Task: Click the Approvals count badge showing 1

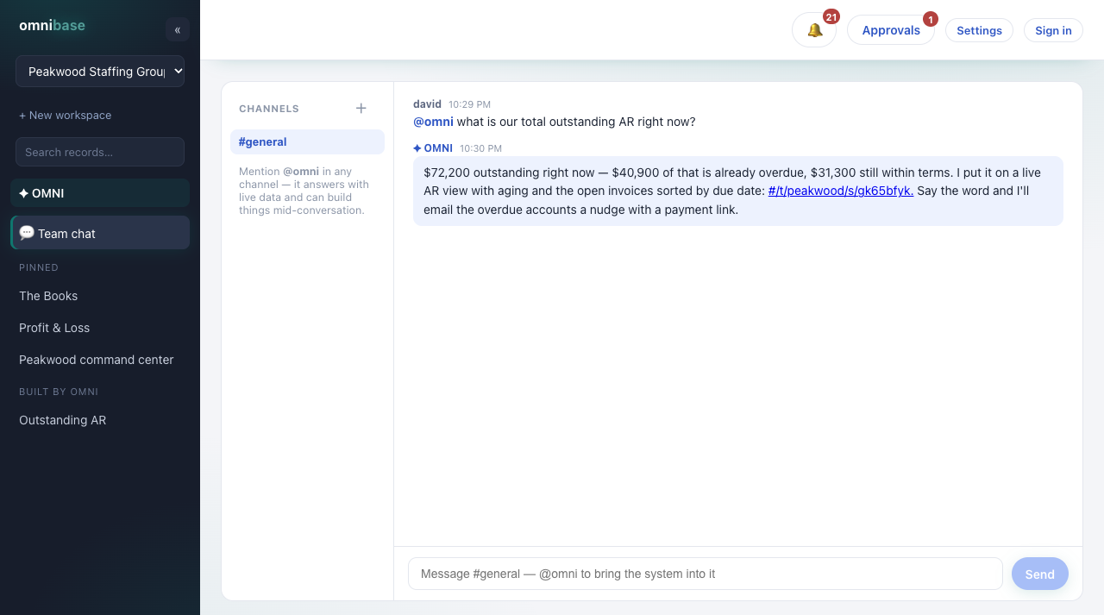Action: (x=931, y=19)
